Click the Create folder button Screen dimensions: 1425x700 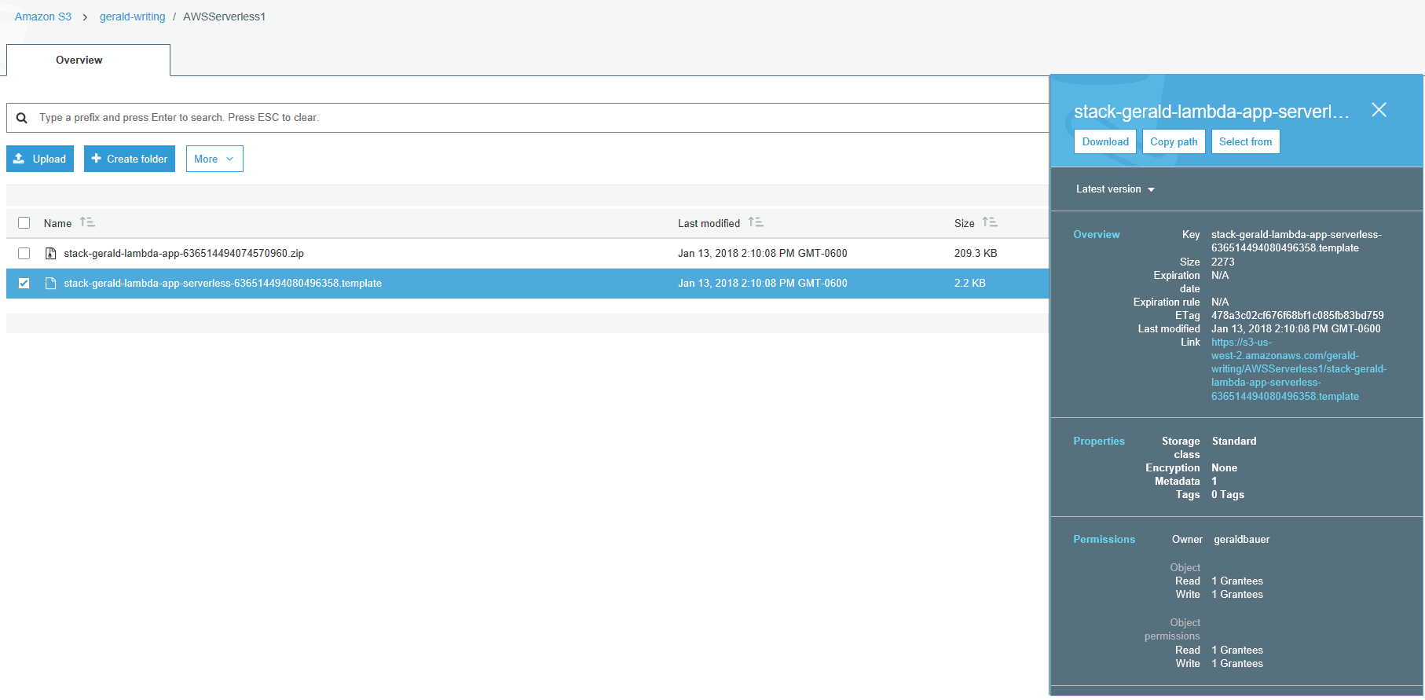click(x=130, y=159)
